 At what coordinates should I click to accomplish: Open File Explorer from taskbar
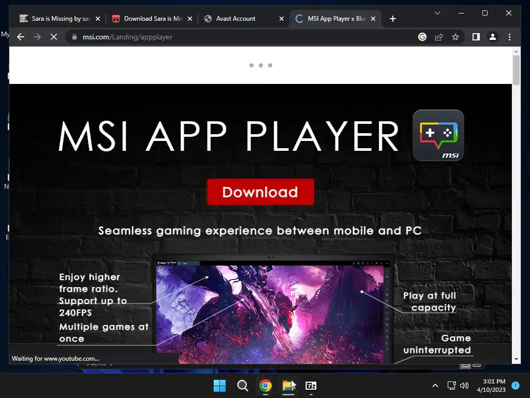click(x=288, y=386)
